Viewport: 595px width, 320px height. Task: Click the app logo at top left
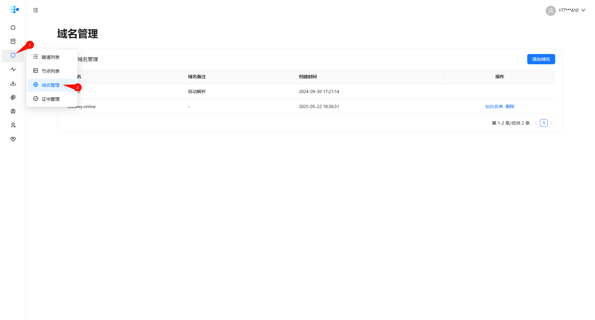tap(14, 10)
